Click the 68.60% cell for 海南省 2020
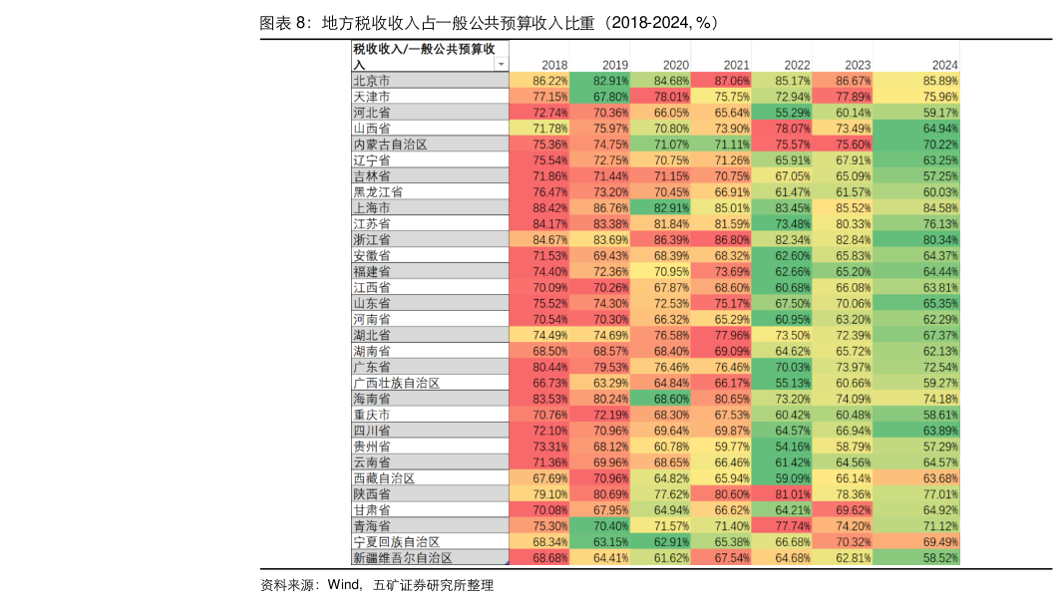 pyautogui.click(x=660, y=399)
